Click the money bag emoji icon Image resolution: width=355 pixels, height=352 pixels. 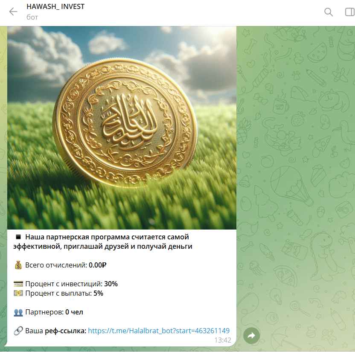tap(18, 265)
